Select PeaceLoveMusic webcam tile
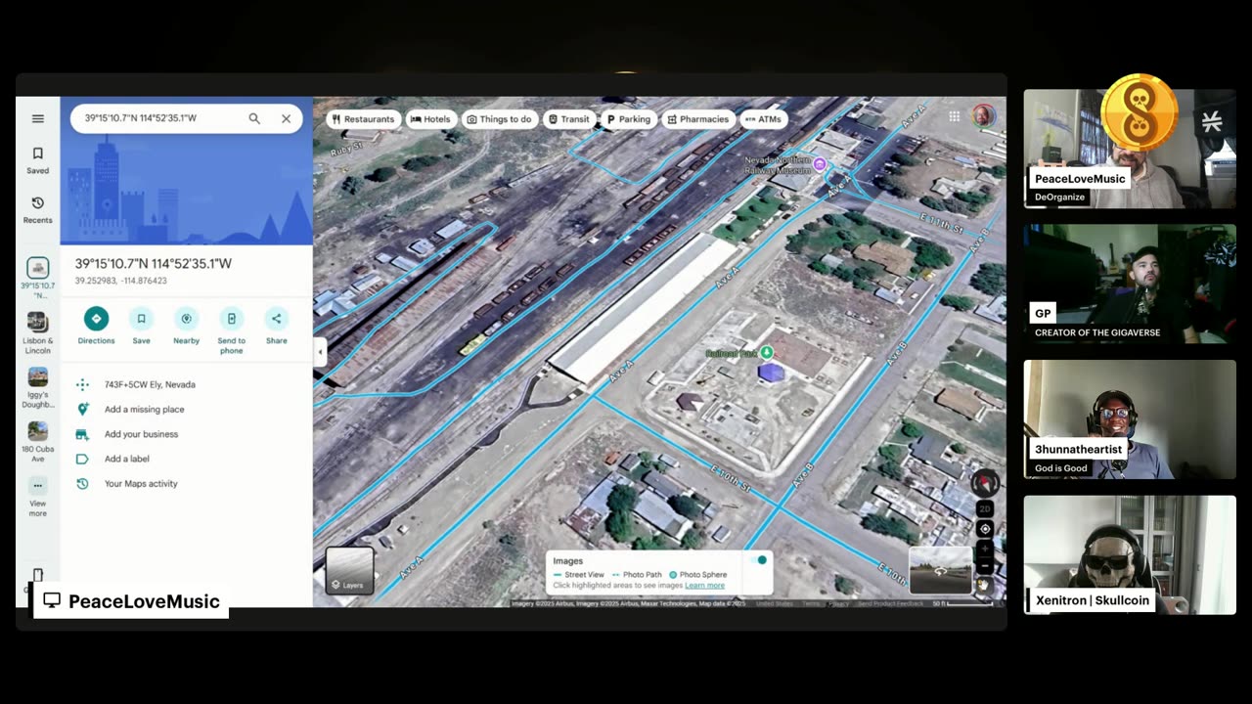1252x704 pixels. 1130,149
